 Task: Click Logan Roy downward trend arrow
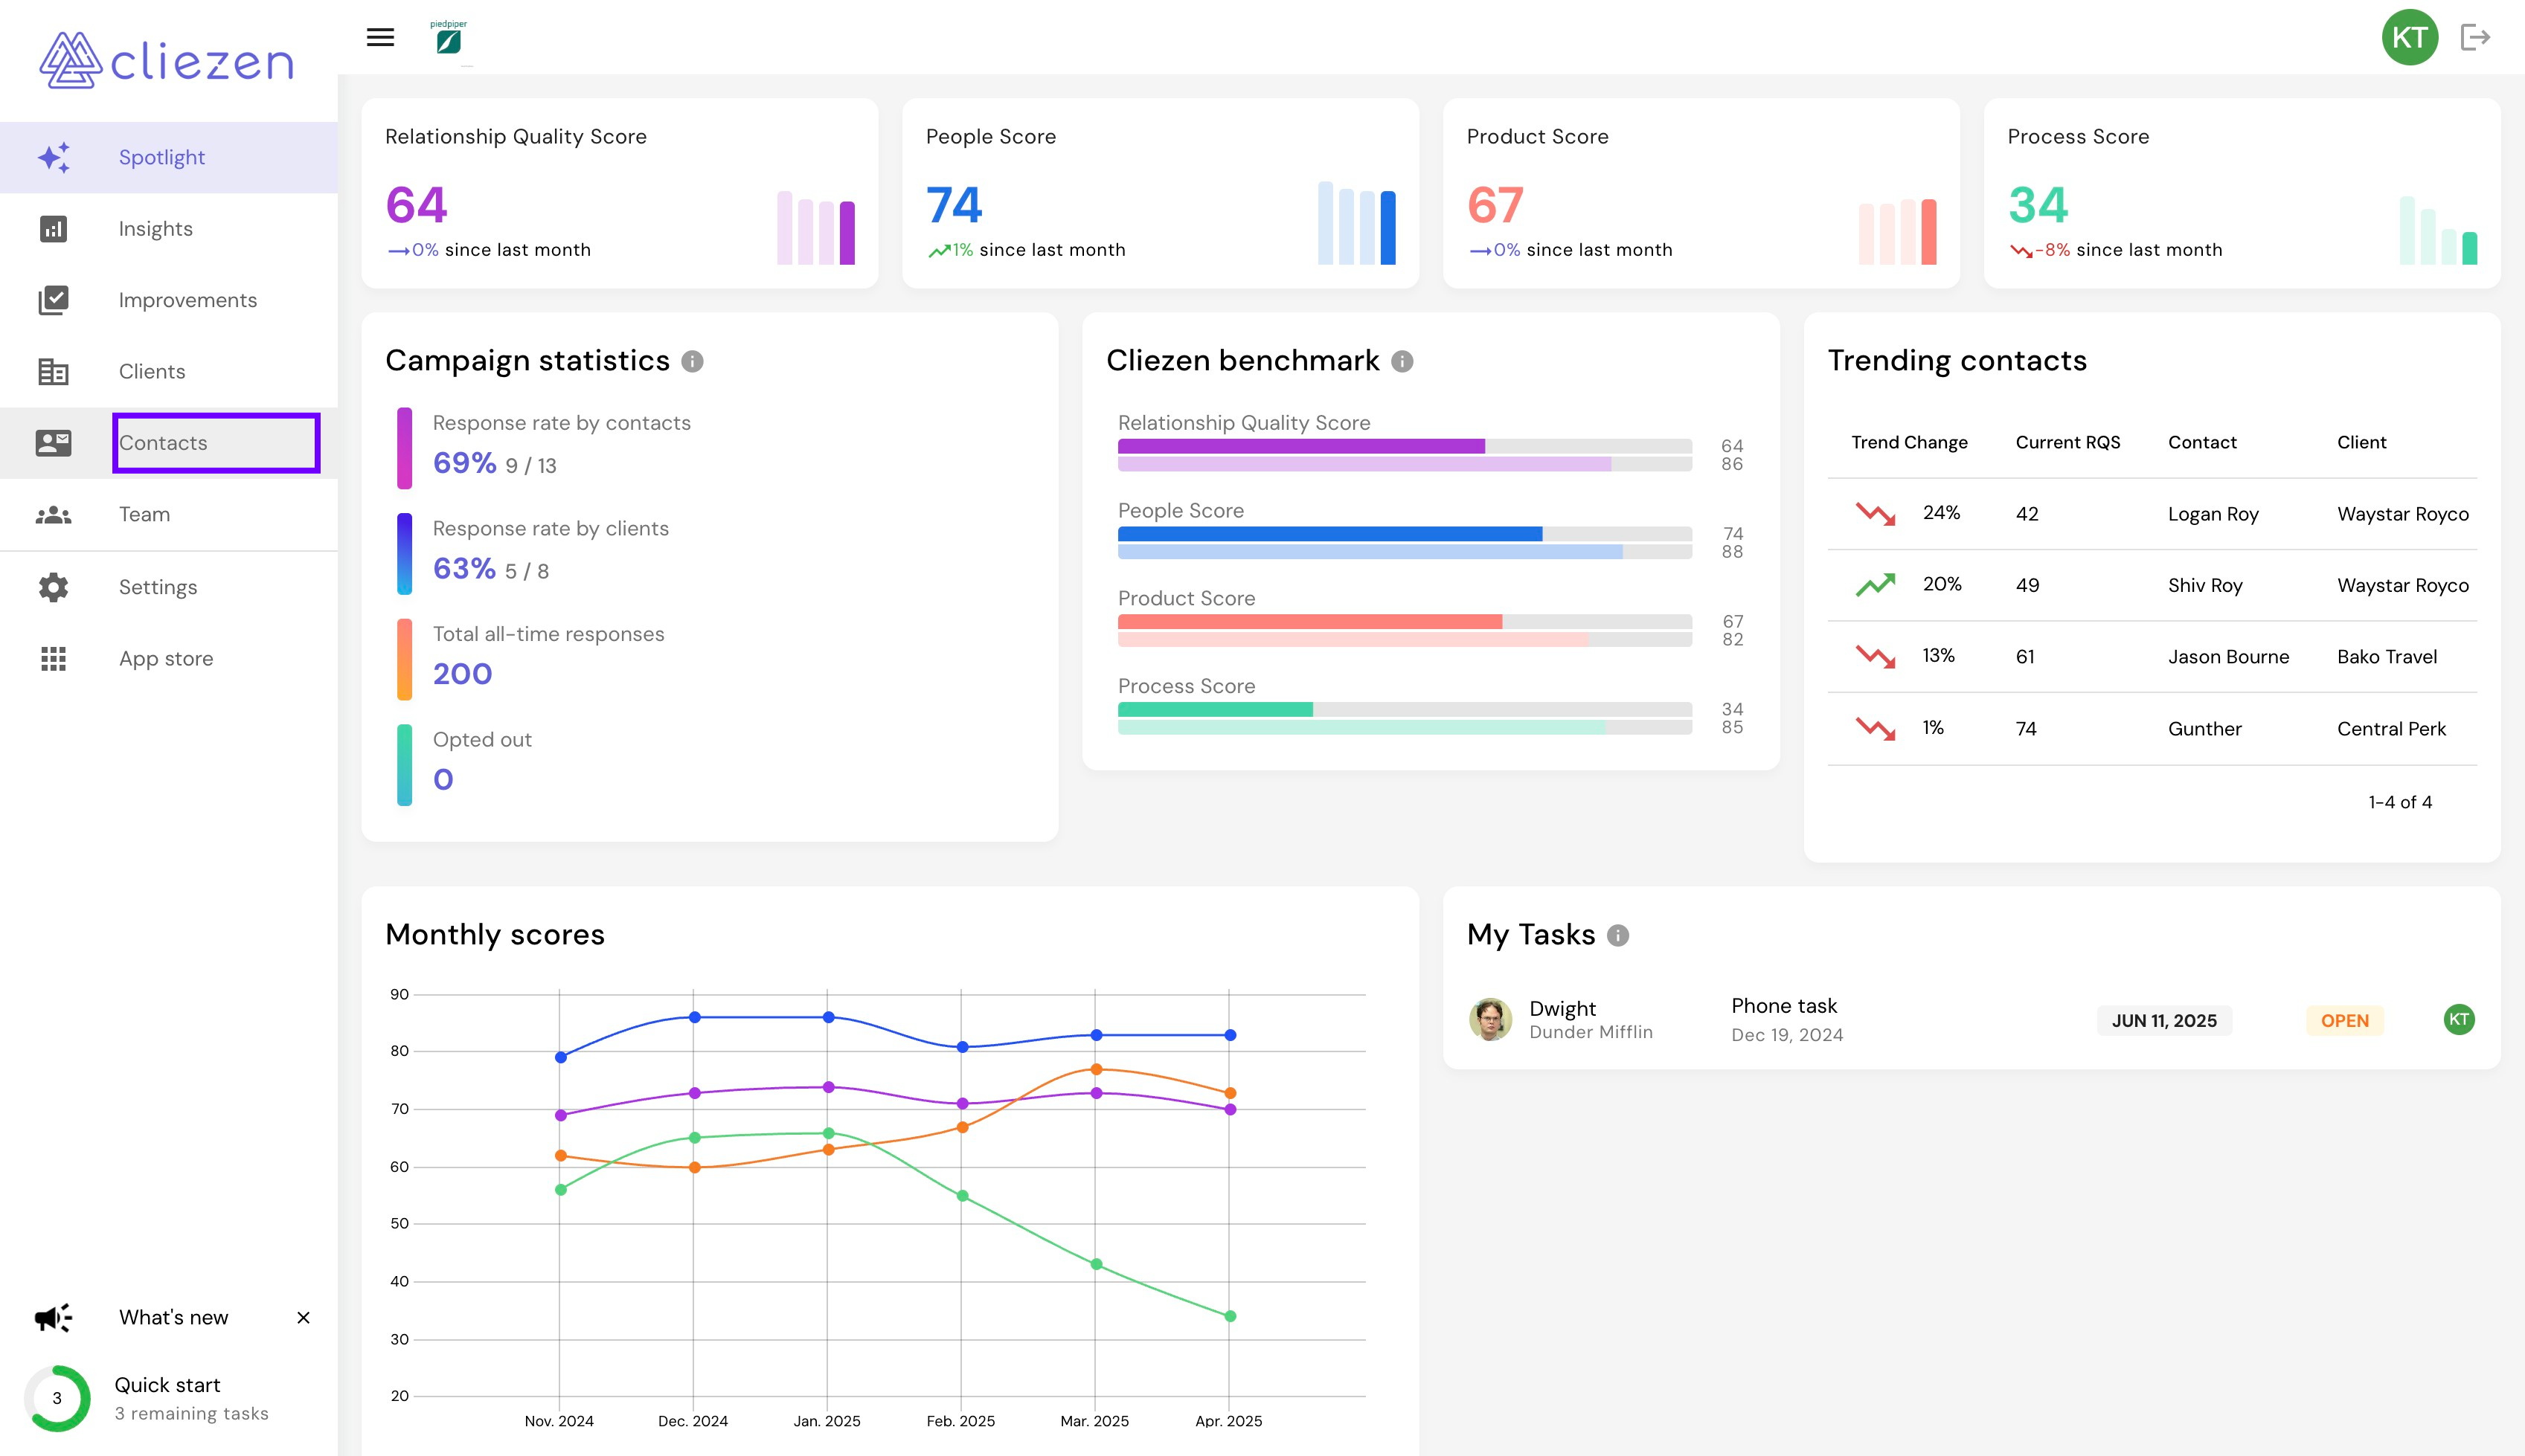coord(1876,513)
